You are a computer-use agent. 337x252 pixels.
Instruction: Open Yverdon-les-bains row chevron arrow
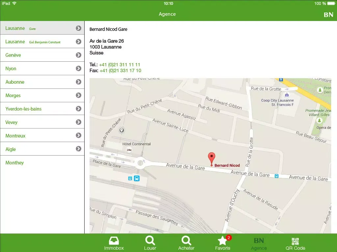pos(78,109)
